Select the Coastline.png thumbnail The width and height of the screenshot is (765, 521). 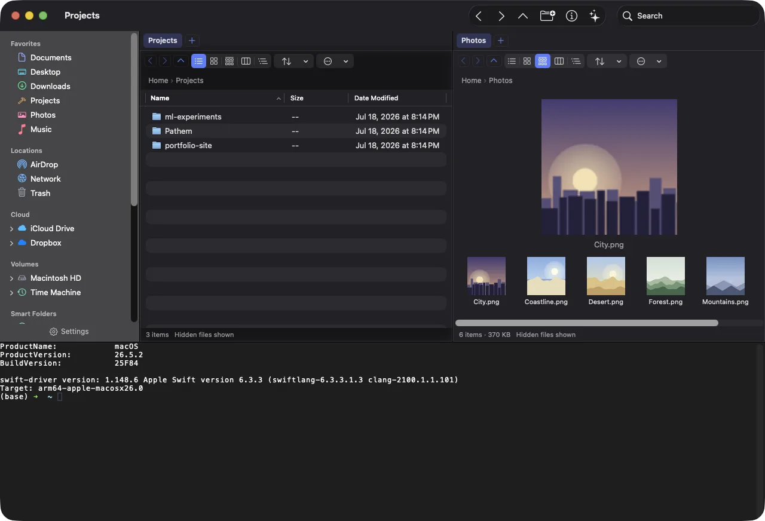tap(546, 276)
